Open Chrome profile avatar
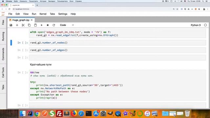 click(204, 9)
